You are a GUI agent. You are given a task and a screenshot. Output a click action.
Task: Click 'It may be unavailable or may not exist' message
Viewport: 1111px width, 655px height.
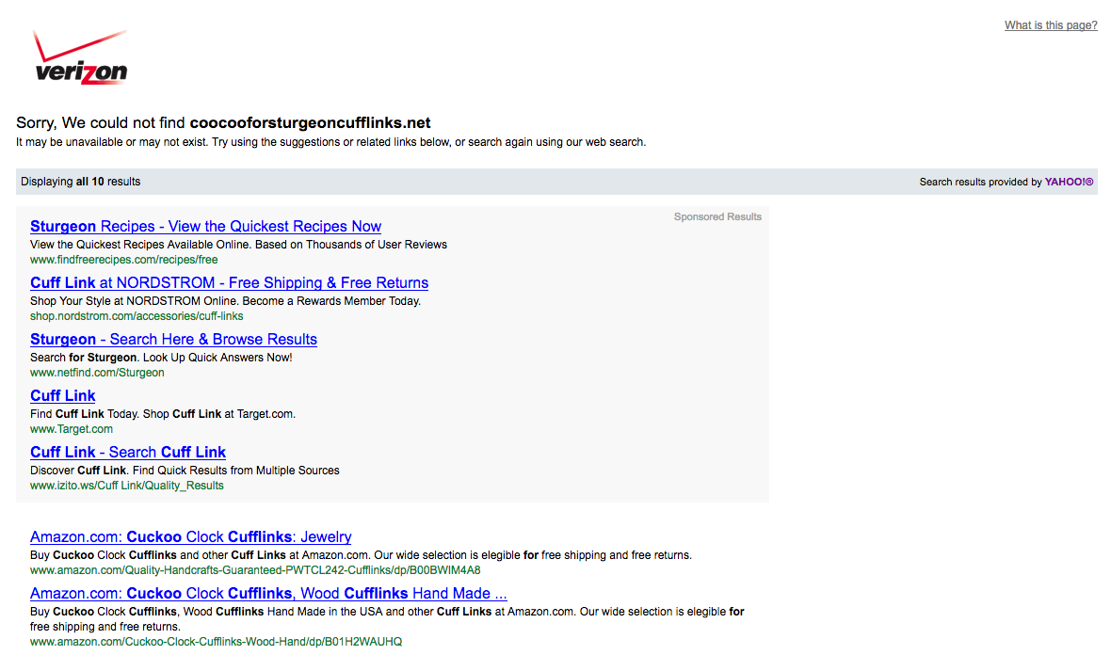pos(330,142)
